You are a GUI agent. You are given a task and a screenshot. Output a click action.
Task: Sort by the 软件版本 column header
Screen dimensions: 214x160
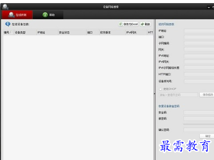coord(112,32)
